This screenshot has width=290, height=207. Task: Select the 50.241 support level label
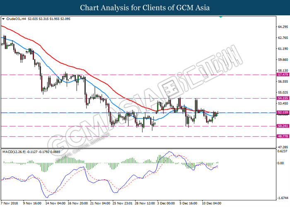click(283, 126)
